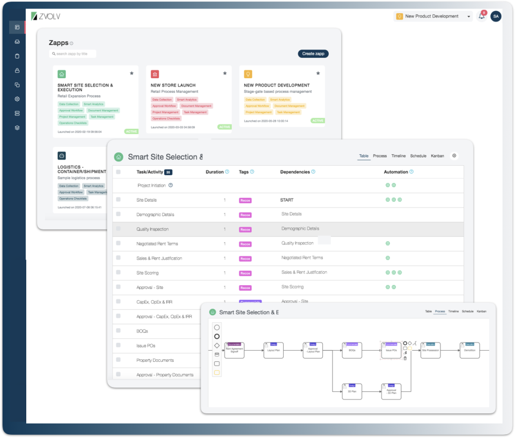
Task: Click the Create zapp button
Action: pos(313,54)
